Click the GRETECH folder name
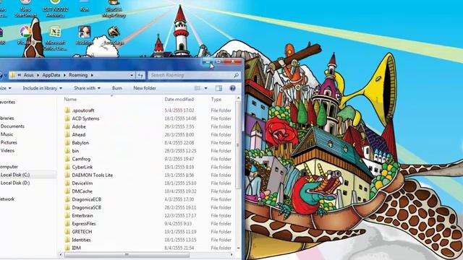 click(x=82, y=232)
